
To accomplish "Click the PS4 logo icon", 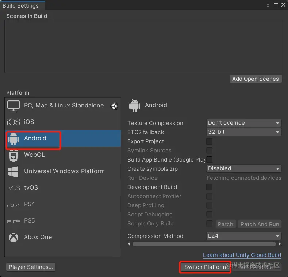I will click(14, 205).
